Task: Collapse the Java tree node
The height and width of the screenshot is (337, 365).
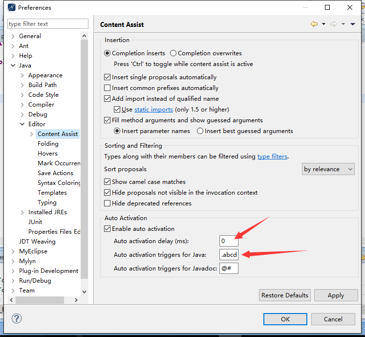Action: (x=13, y=66)
